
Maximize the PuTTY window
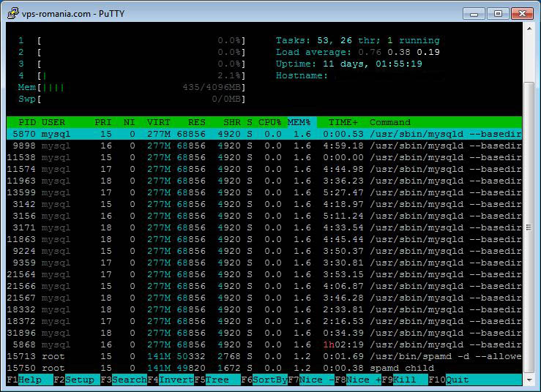[498, 14]
